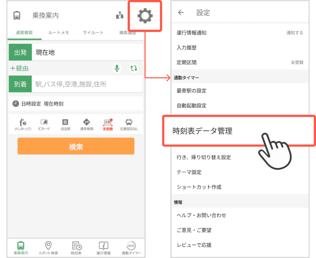Open settings via the gear icon
The image size is (316, 258).
(145, 16)
